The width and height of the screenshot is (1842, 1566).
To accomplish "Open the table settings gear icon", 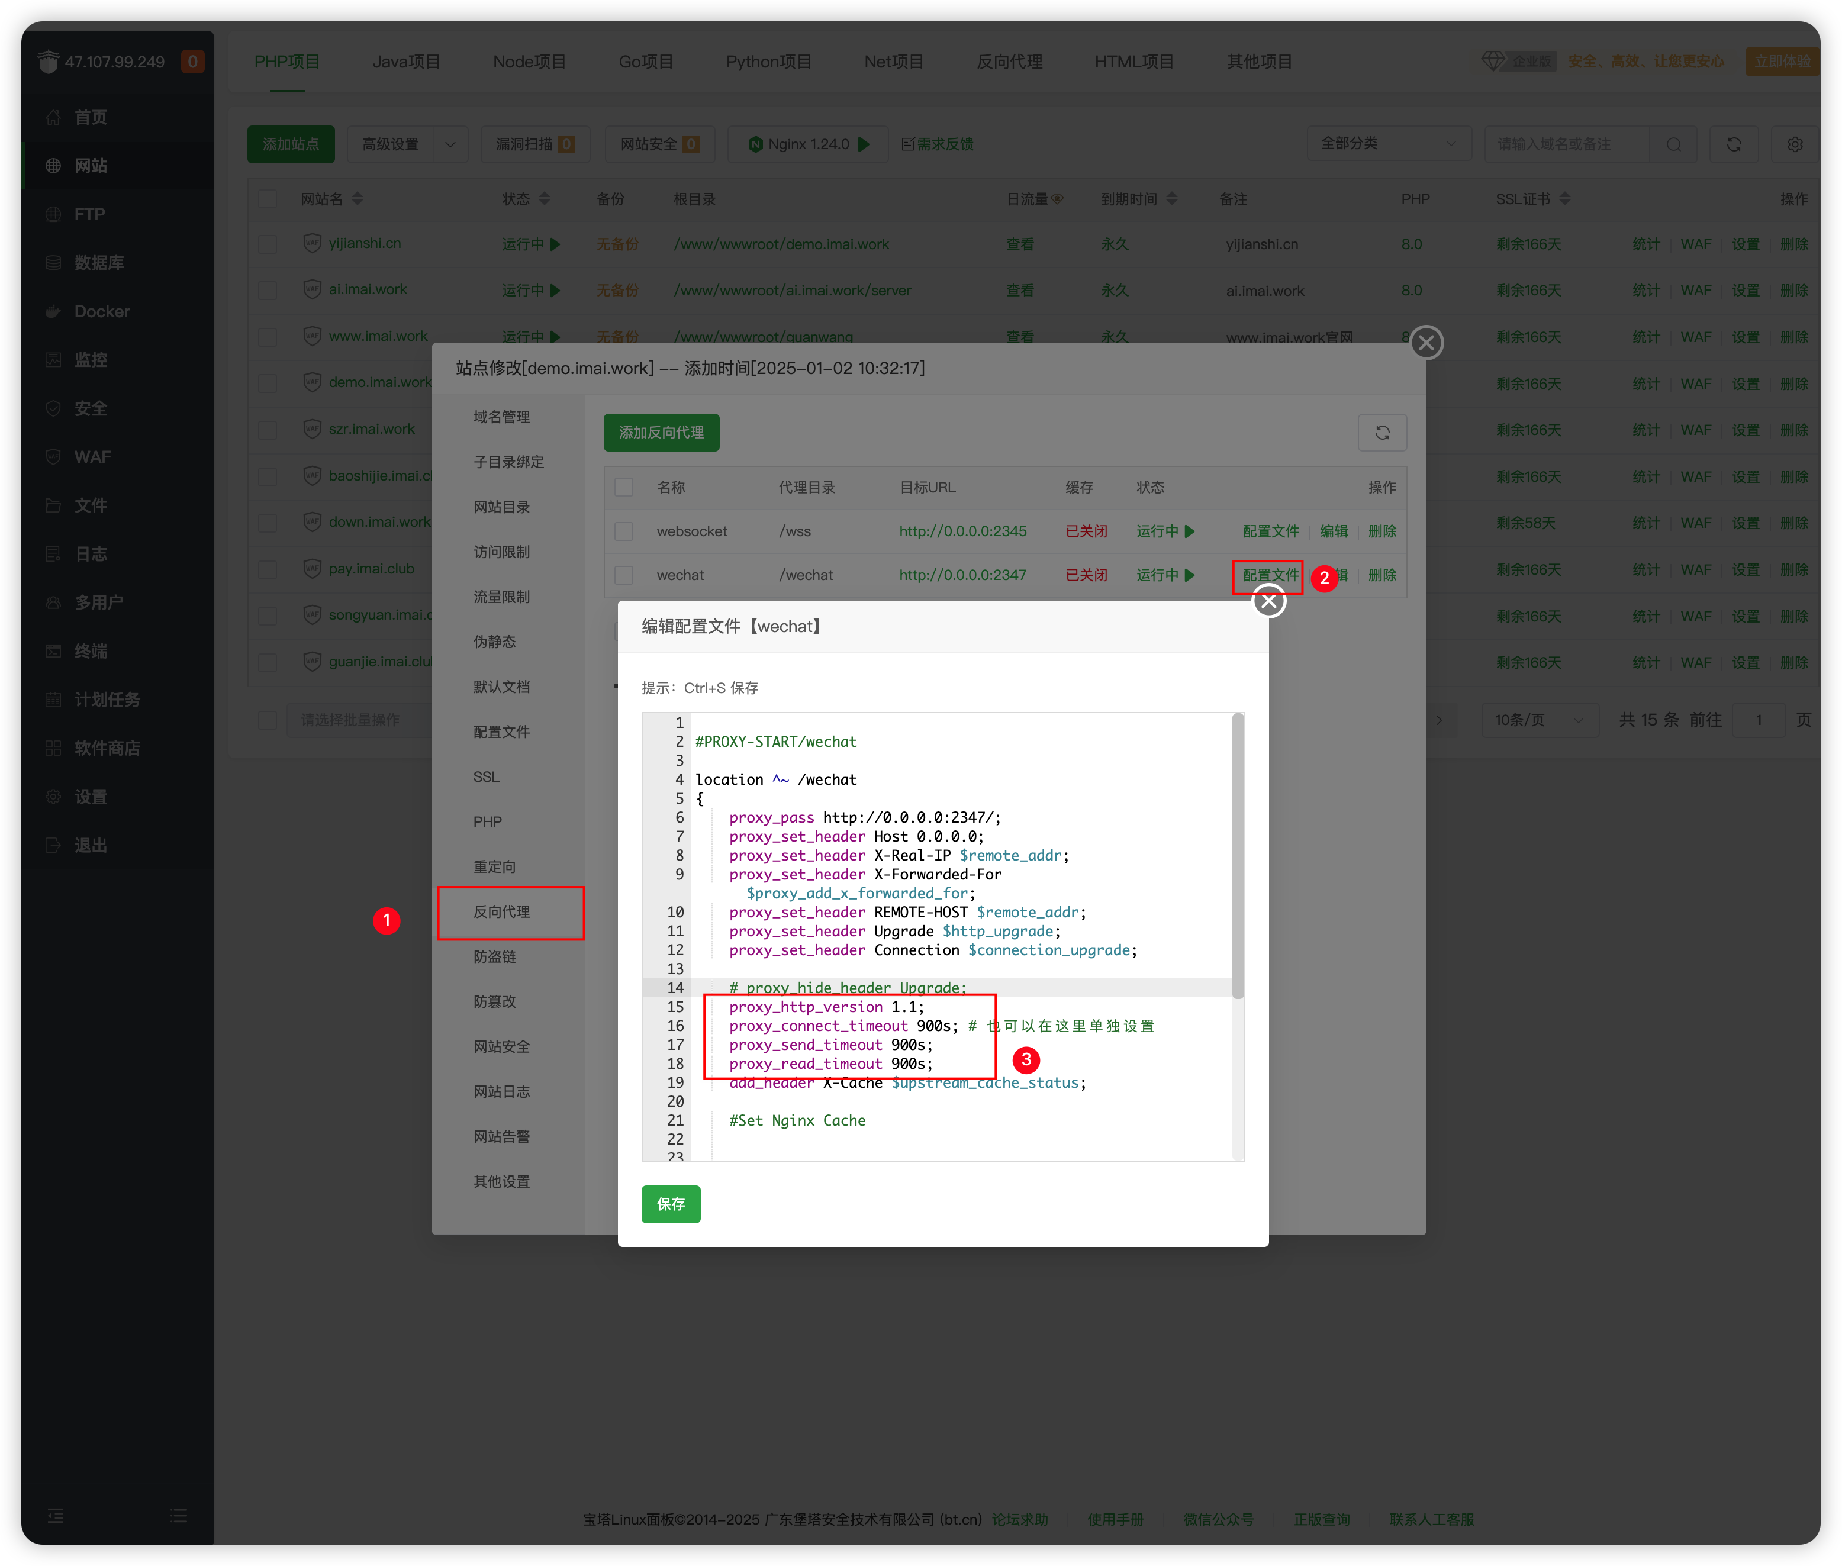I will [1794, 144].
